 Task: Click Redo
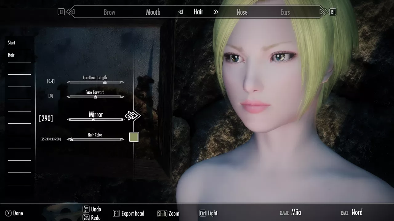pos(96,218)
